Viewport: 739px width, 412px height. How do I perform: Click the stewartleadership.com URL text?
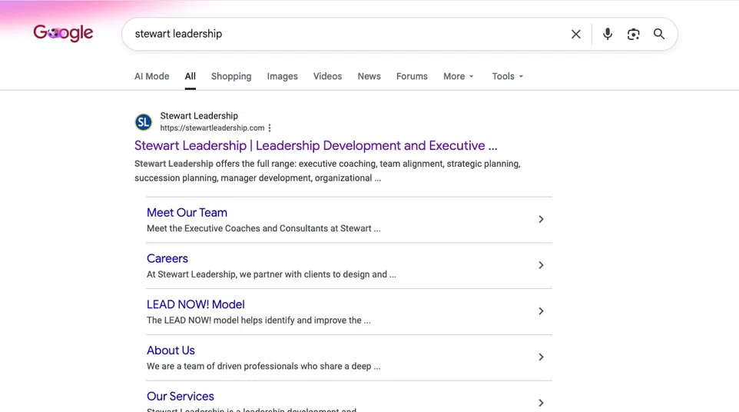[212, 128]
